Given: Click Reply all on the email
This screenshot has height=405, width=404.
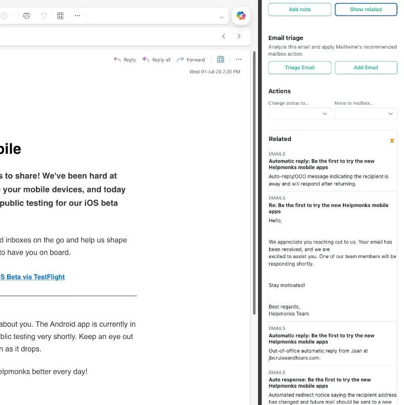Looking at the screenshot, I should pyautogui.click(x=157, y=60).
